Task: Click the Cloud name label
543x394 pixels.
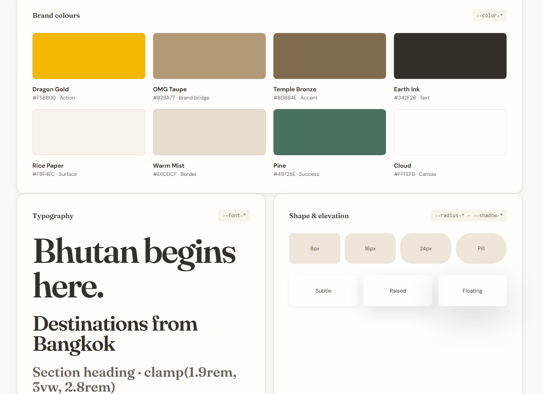Action: coord(402,165)
